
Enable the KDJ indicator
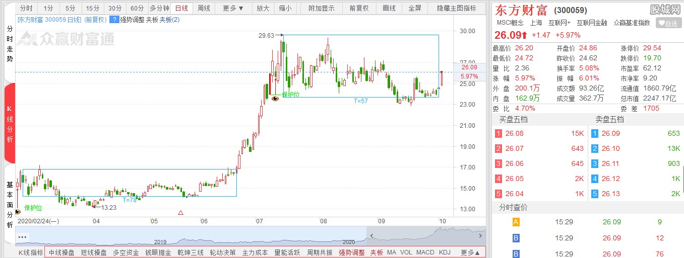pyautogui.click(x=445, y=252)
